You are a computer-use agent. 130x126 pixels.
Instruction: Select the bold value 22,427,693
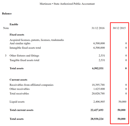point(97,110)
